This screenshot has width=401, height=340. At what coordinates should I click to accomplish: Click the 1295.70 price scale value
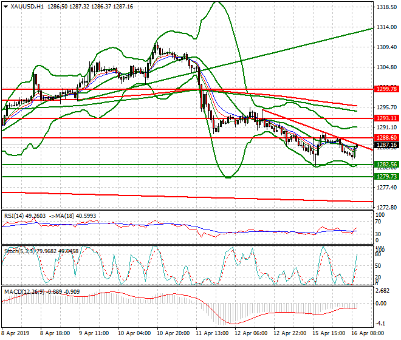pyautogui.click(x=387, y=107)
